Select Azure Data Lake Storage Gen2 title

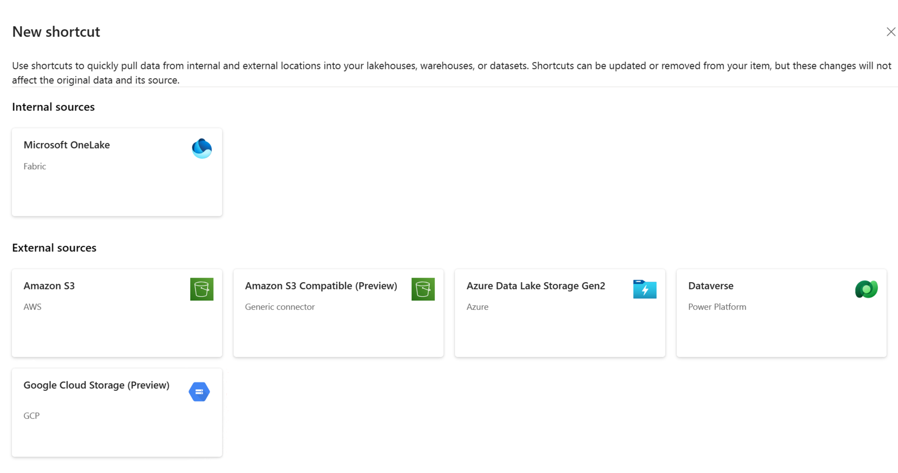pyautogui.click(x=536, y=286)
